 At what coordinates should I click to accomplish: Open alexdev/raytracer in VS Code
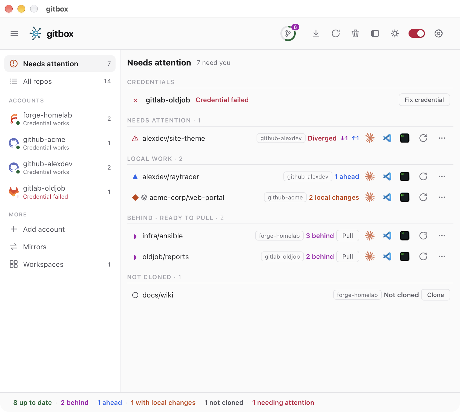[387, 176]
